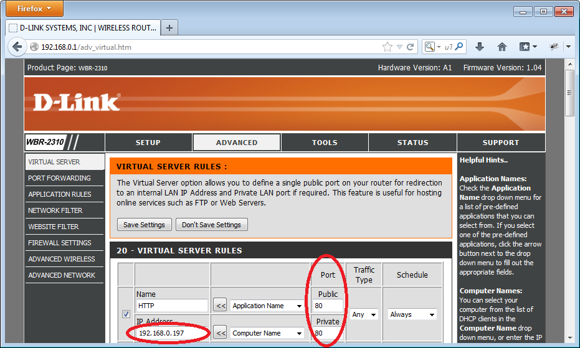Screen dimensions: 580x348
Task: Expand the toolbar overflow dropdown arrow
Action: [x=569, y=47]
